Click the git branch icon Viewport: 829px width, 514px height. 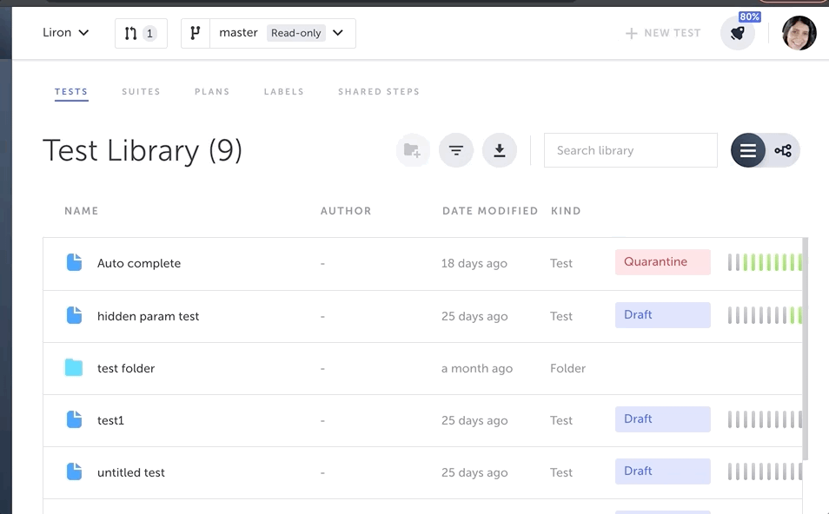click(x=196, y=33)
